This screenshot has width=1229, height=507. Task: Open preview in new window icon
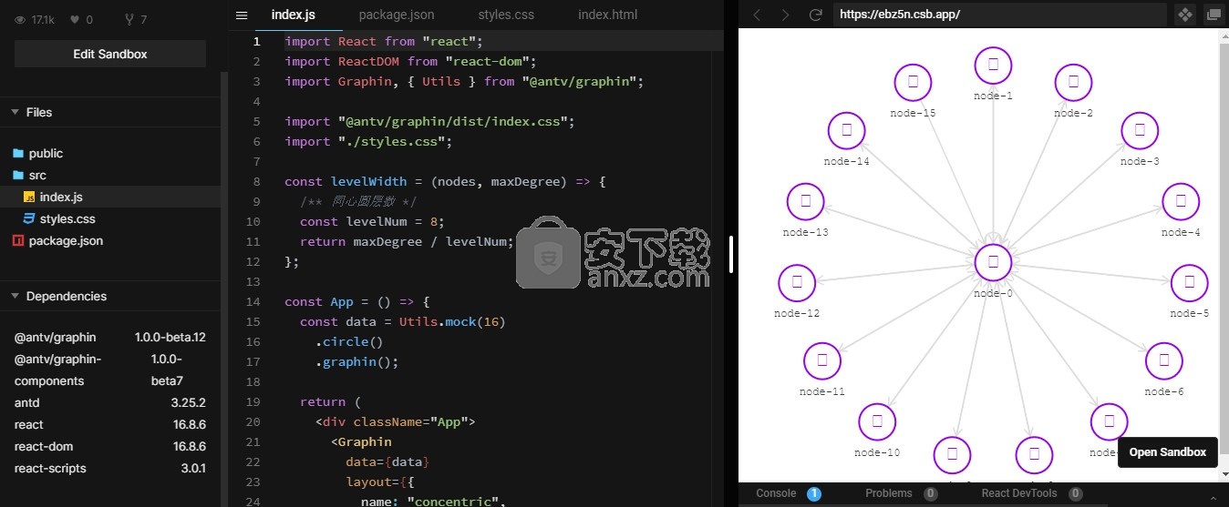[x=1214, y=15]
